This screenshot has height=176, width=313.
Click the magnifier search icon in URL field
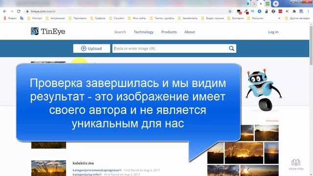click(x=231, y=48)
